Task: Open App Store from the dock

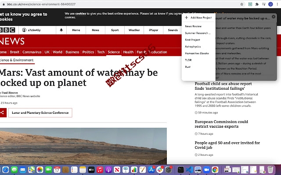Action: click(151, 170)
